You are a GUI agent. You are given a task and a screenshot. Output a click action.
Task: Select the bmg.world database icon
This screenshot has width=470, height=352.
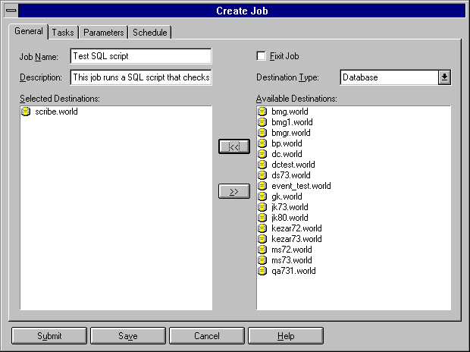tap(263, 112)
